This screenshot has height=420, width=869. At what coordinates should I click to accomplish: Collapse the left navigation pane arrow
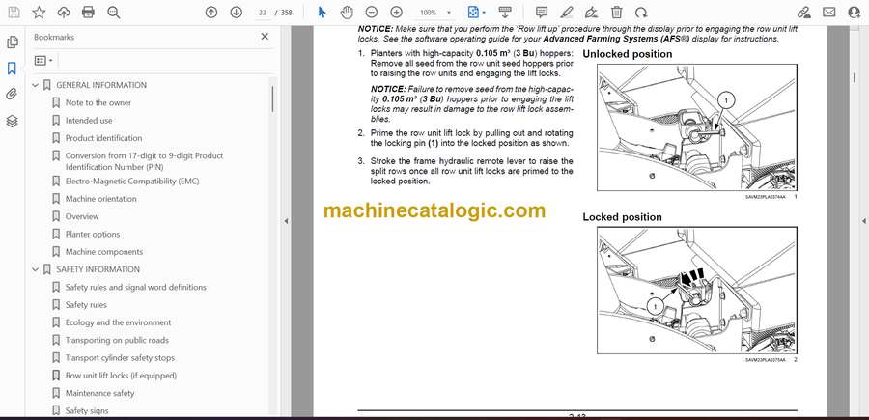tap(286, 221)
